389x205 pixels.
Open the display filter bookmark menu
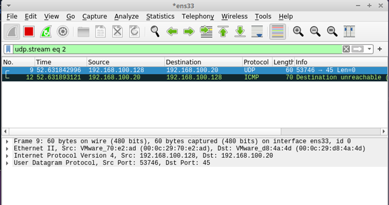tap(8, 49)
